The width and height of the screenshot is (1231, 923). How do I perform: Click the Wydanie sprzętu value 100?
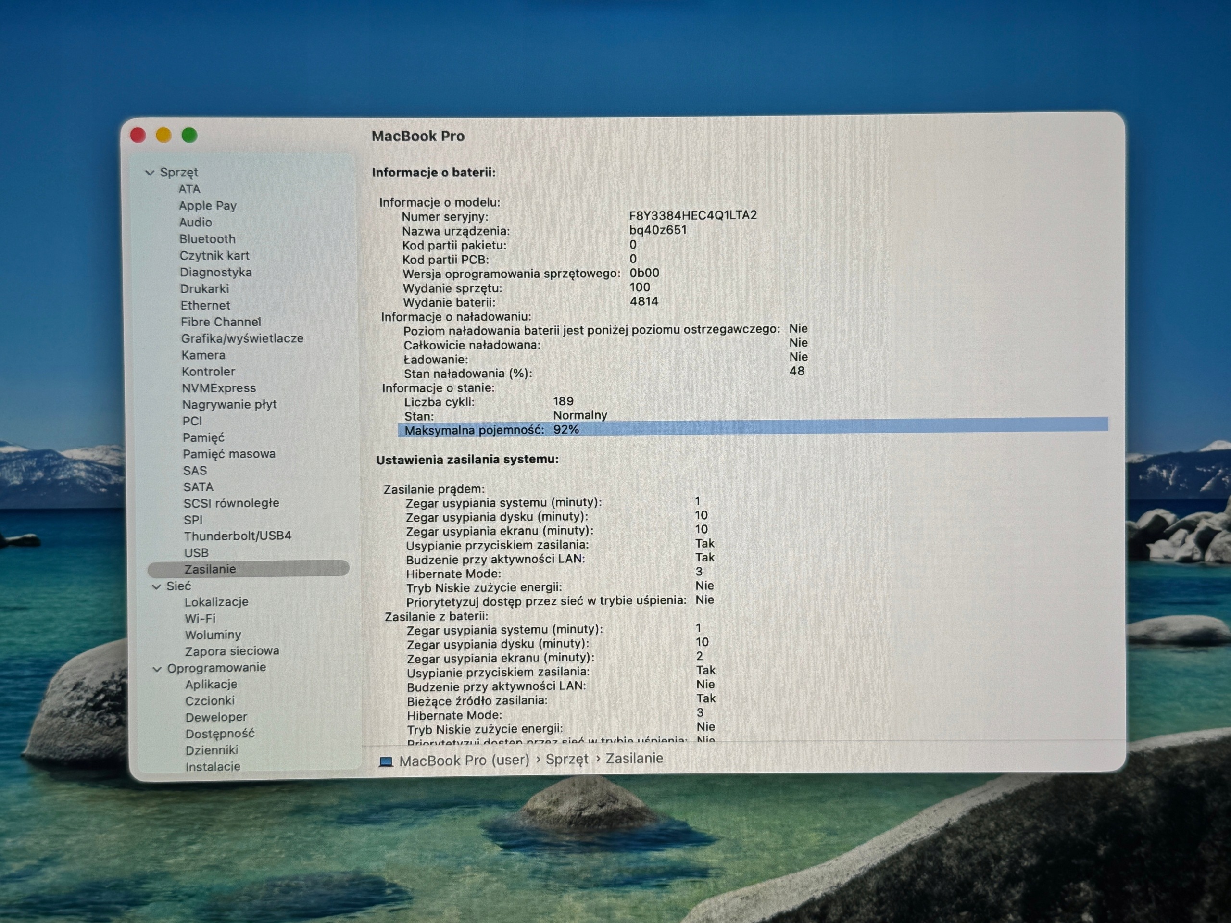[x=640, y=287]
